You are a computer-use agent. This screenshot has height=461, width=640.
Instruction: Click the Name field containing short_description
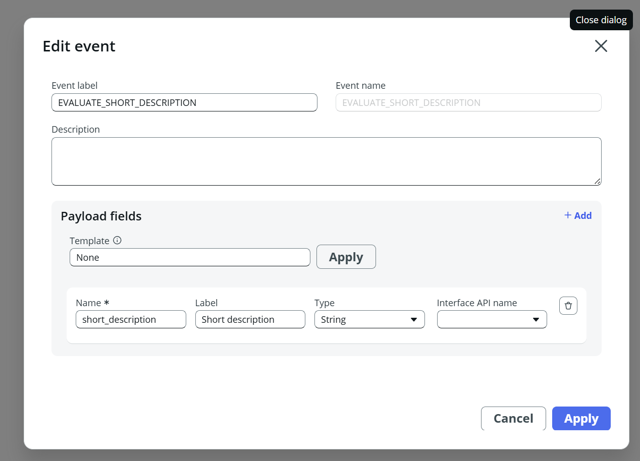[131, 319]
